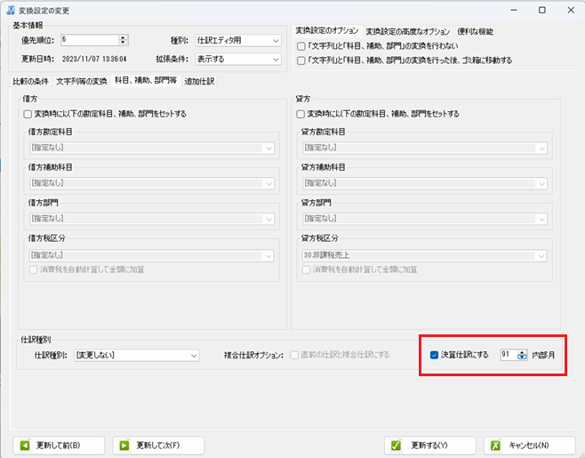Enable 借方 変換時に以下の勘定科目 checkbox
The width and height of the screenshot is (585, 458).
click(28, 114)
